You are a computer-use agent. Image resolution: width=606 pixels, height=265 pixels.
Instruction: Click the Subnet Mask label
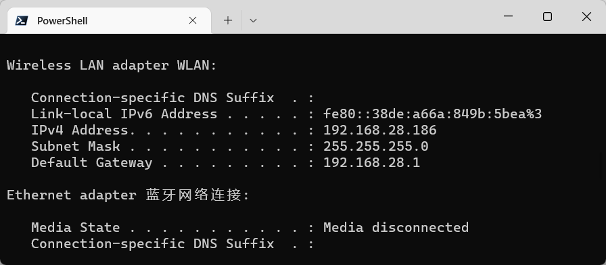click(75, 147)
